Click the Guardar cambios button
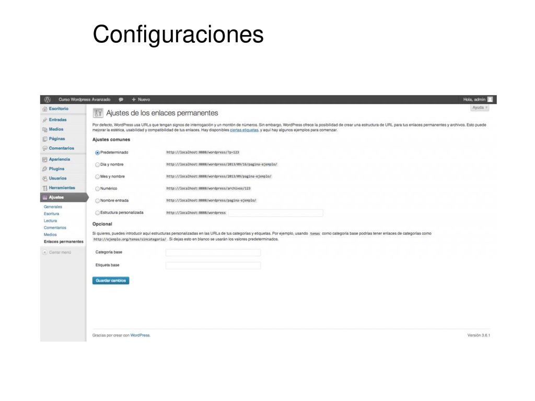Screen dimensions: 535x401 click(x=111, y=280)
